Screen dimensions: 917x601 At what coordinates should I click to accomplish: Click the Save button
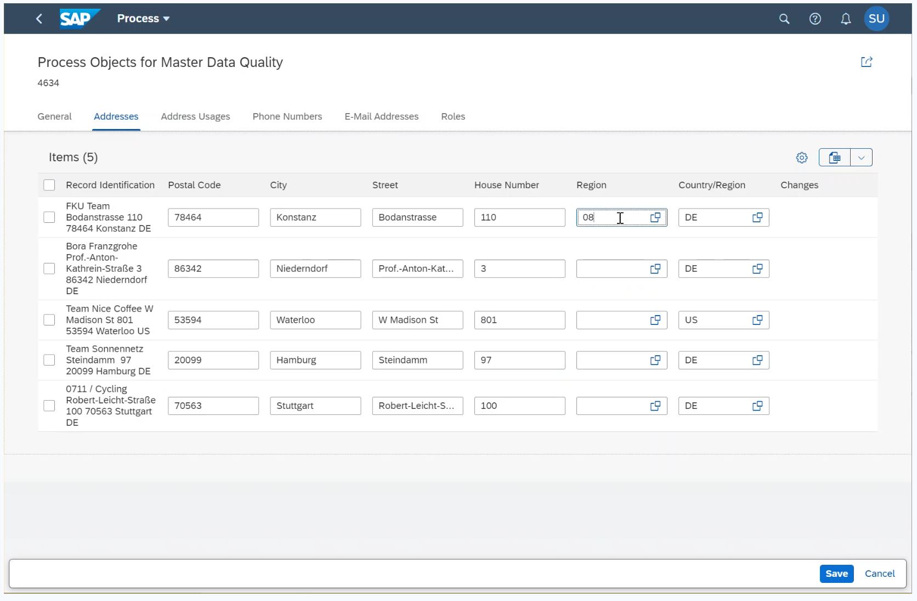click(836, 574)
